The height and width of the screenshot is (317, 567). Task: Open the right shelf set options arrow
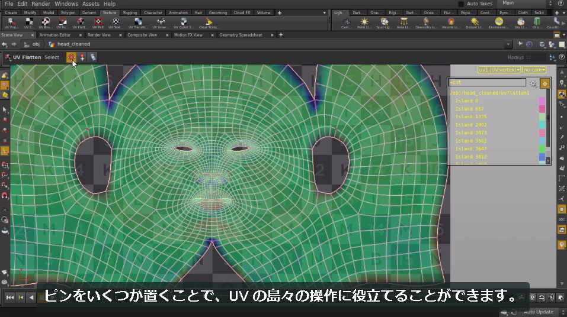563,13
